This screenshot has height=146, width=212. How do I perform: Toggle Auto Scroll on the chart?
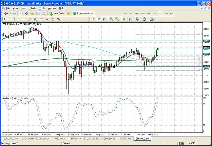point(124,19)
